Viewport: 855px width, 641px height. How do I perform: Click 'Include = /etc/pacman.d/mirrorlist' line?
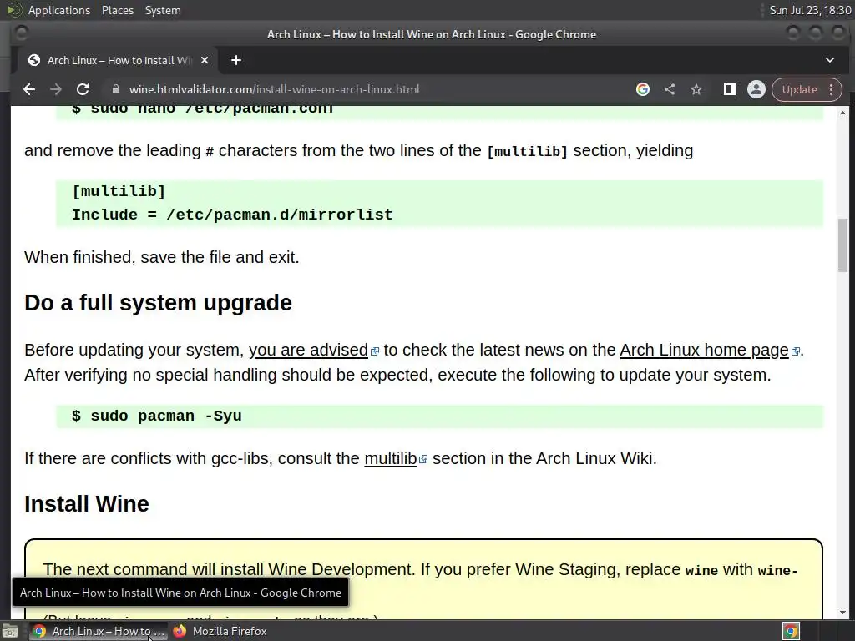(232, 215)
